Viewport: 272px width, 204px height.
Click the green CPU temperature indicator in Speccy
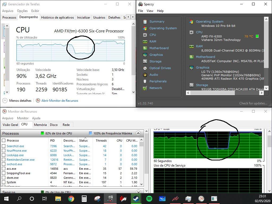pyautogui.click(x=257, y=36)
